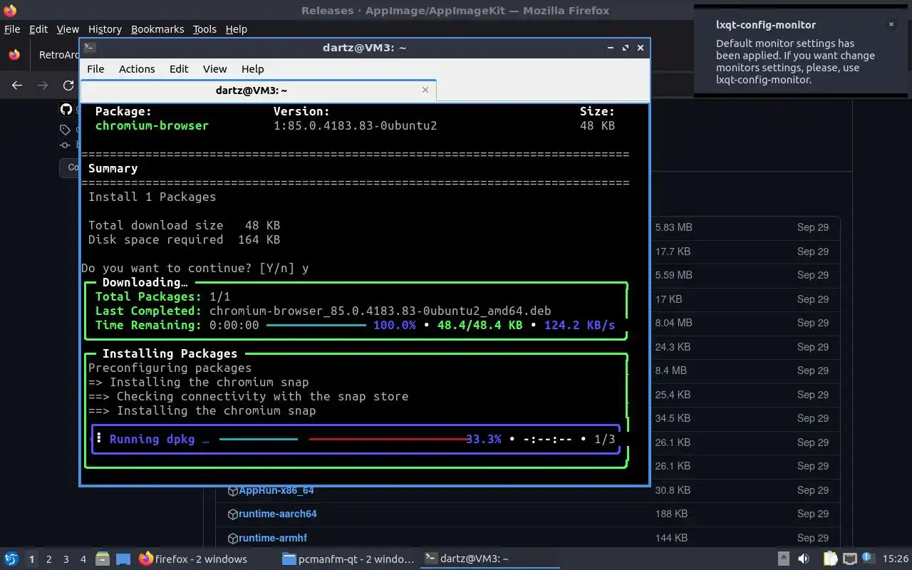Click the 17.7 KB size cell
The image size is (912, 570).
click(x=673, y=252)
